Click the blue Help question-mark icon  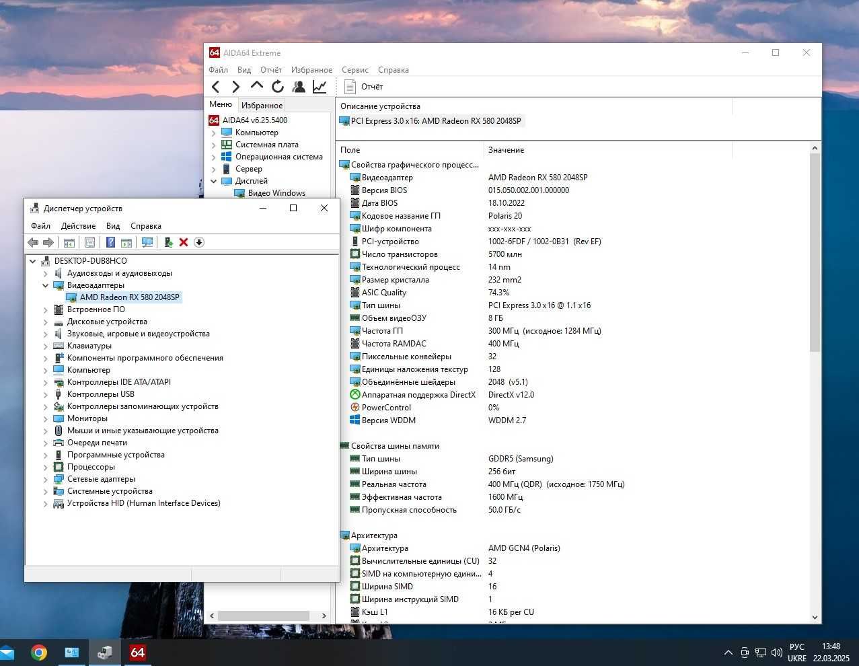[110, 242]
